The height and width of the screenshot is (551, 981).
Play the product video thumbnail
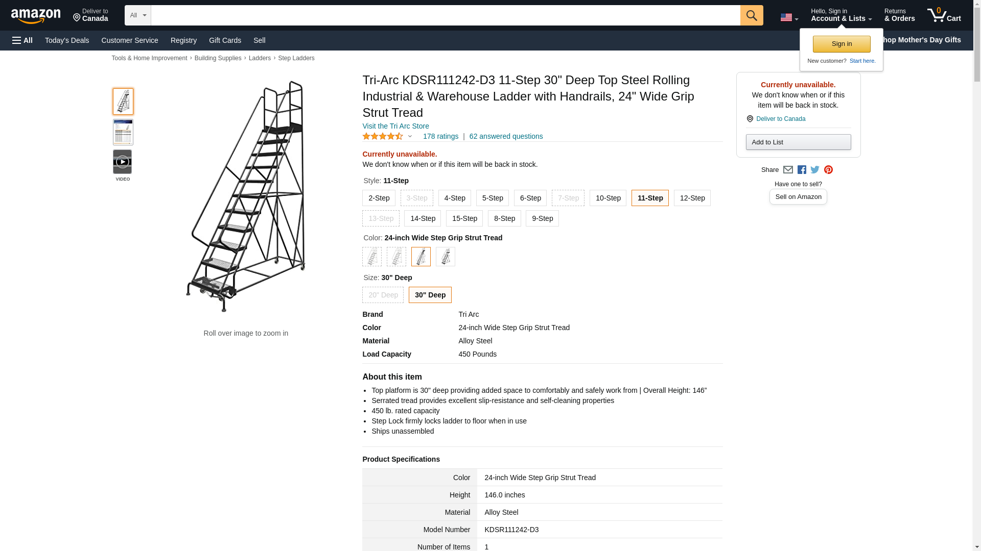click(x=123, y=162)
